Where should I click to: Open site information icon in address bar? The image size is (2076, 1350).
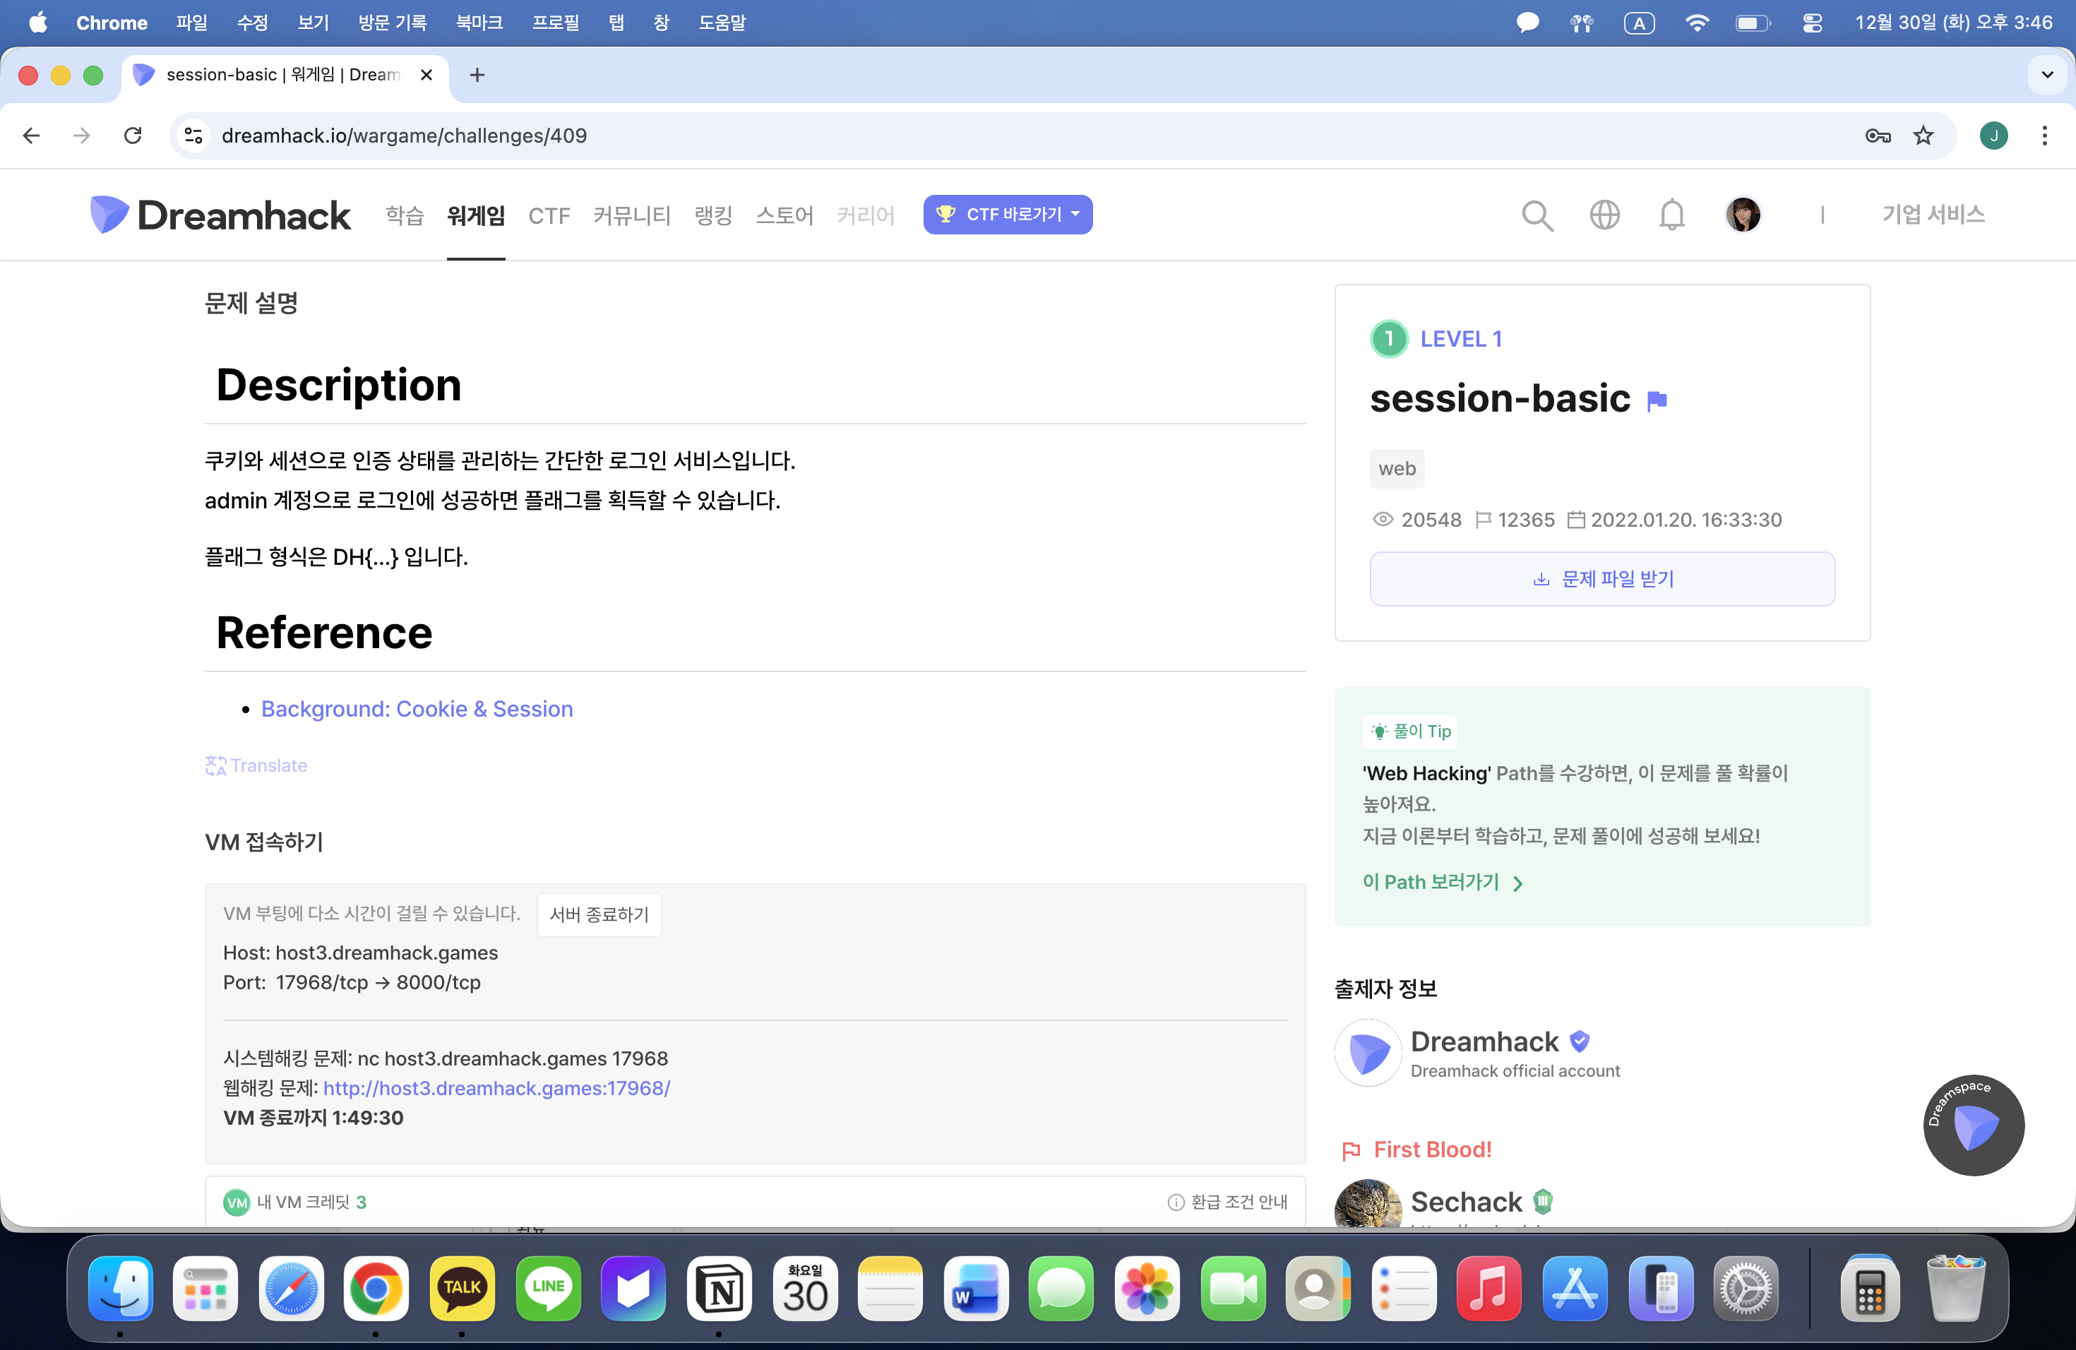(193, 135)
